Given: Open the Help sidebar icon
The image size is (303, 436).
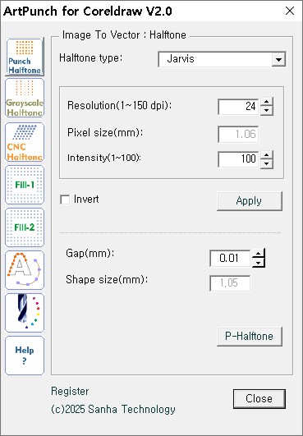Looking at the screenshot, I should [25, 356].
